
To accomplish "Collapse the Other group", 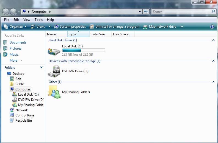I will point(213,82).
